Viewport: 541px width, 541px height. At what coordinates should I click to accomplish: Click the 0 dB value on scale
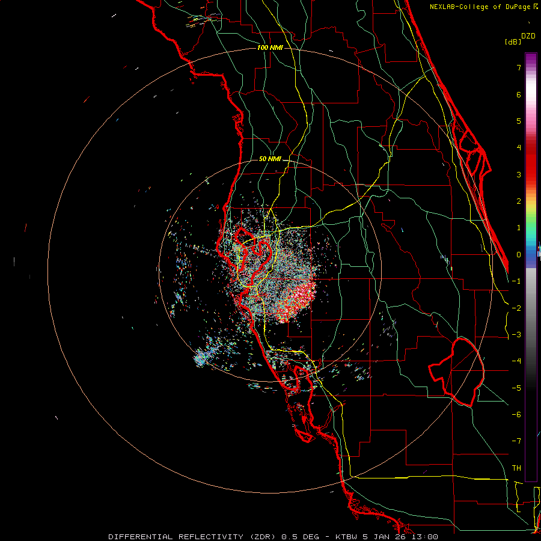[519, 255]
